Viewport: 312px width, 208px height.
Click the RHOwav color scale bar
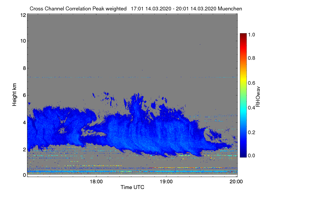pyautogui.click(x=243, y=95)
